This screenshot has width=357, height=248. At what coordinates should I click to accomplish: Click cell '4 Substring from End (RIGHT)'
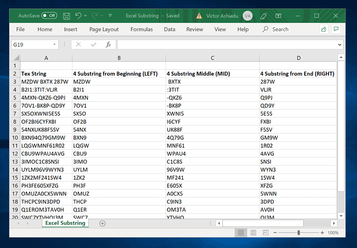pos(298,74)
